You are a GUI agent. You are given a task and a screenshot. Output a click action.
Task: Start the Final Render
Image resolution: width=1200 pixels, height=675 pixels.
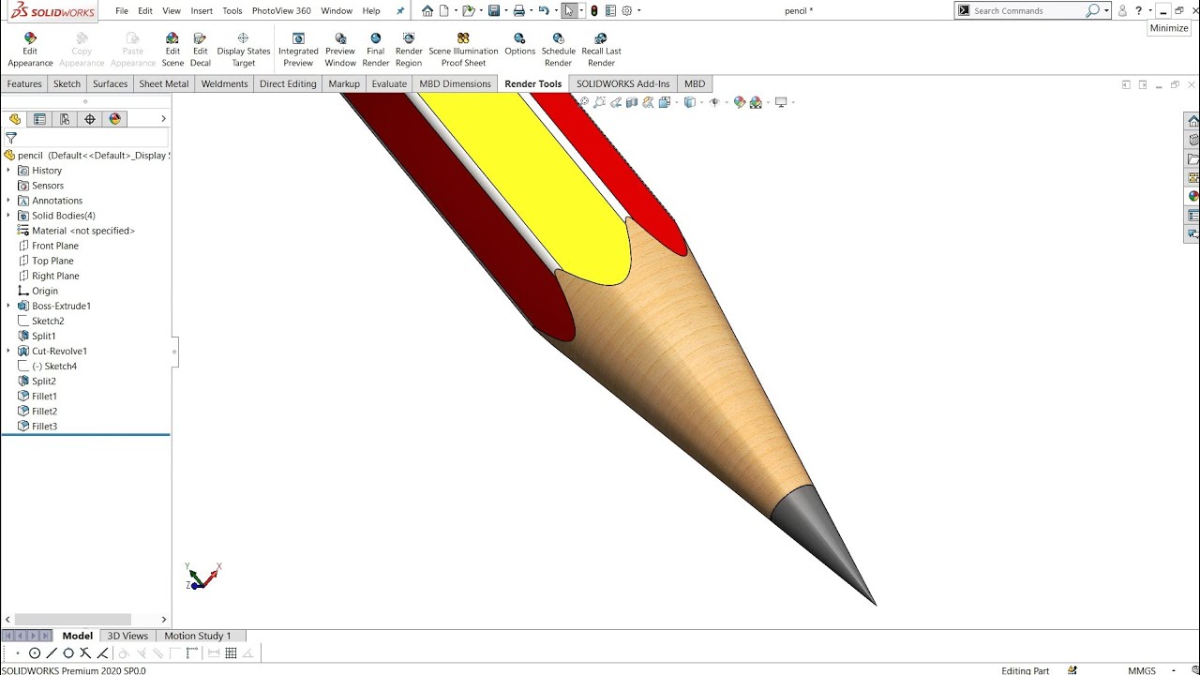click(376, 50)
